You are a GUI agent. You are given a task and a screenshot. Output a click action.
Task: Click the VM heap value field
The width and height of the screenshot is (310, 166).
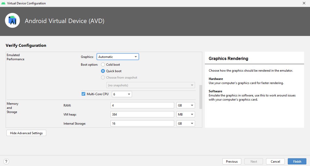pos(142,114)
